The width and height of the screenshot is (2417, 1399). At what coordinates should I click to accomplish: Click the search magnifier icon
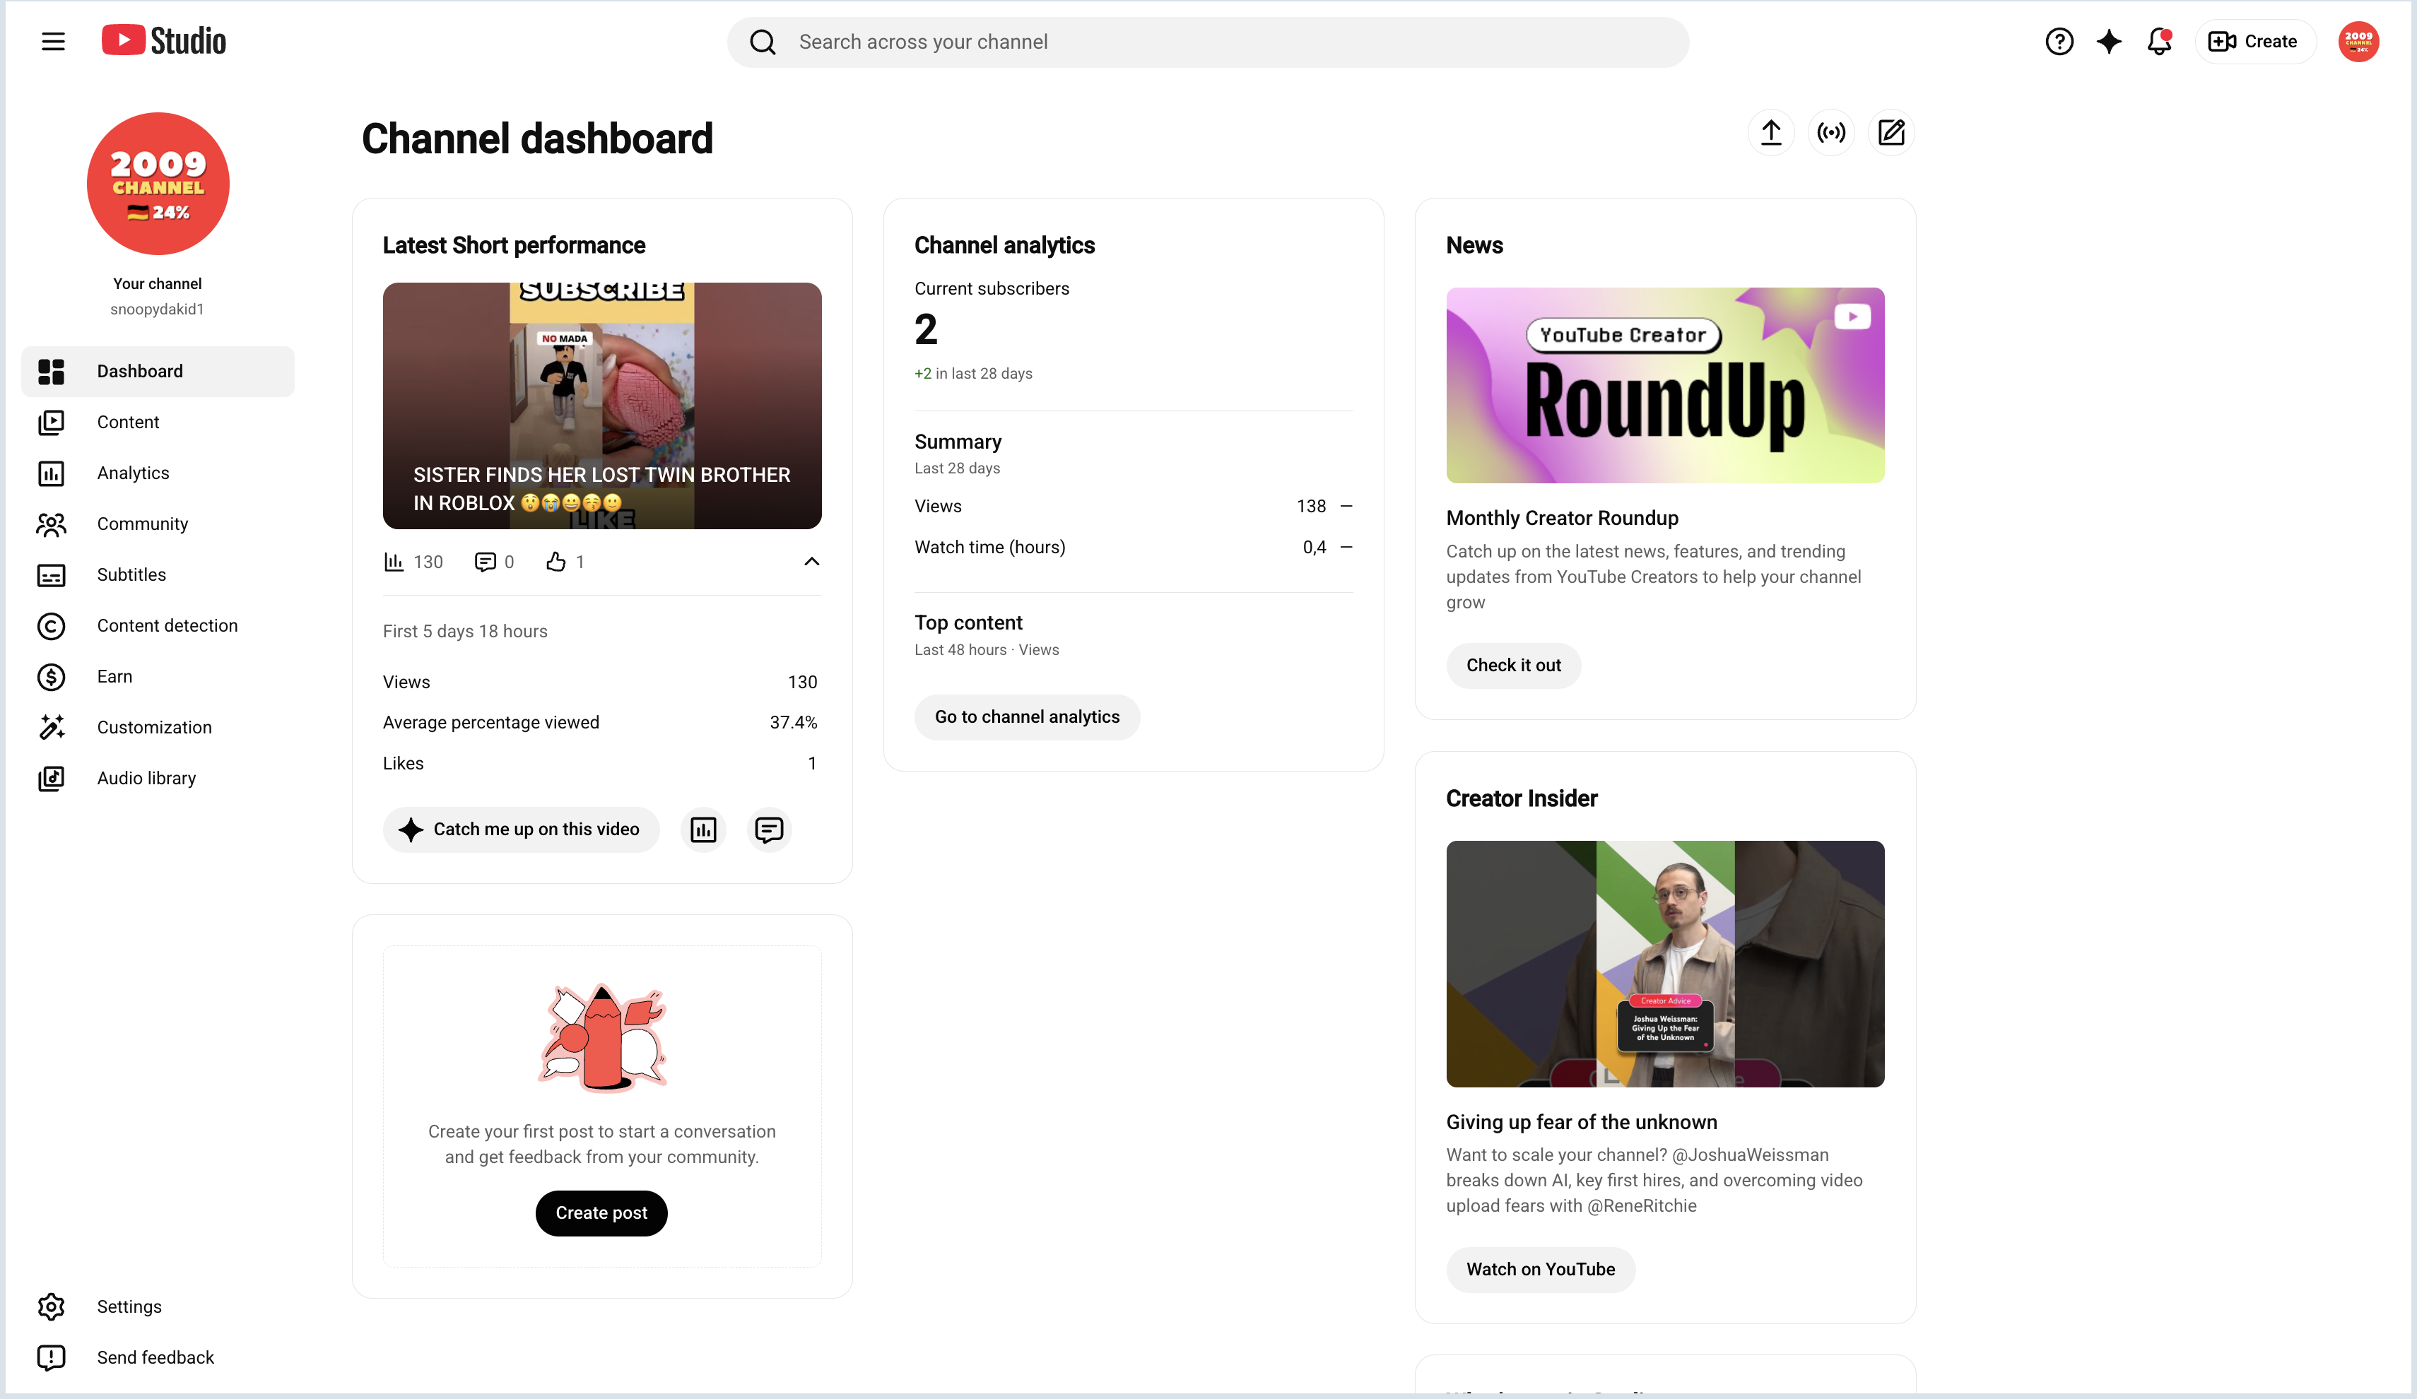point(763,42)
